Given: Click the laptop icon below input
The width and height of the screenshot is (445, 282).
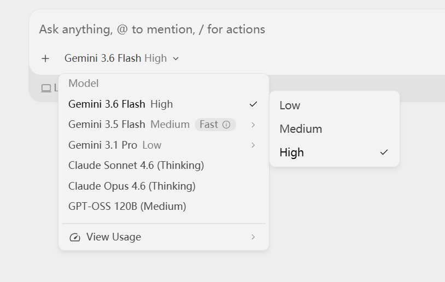Looking at the screenshot, I should coord(46,88).
